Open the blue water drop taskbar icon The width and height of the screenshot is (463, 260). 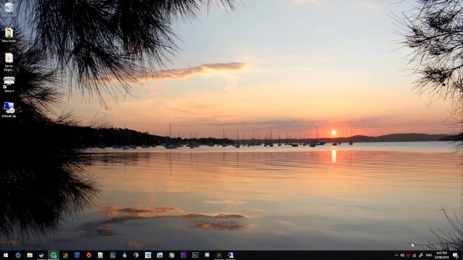[x=124, y=255]
